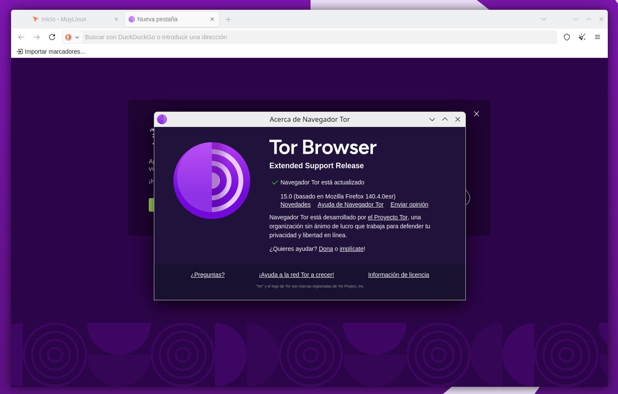Open the chevron dropdown at the window top right

543,19
